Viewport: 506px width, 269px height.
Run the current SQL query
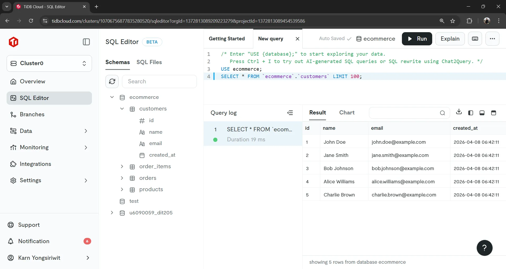point(417,39)
